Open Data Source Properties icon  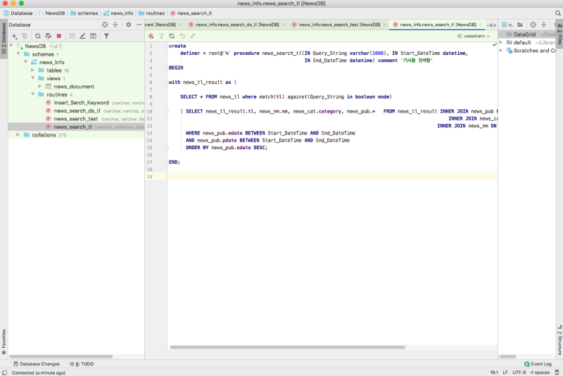[x=49, y=36]
